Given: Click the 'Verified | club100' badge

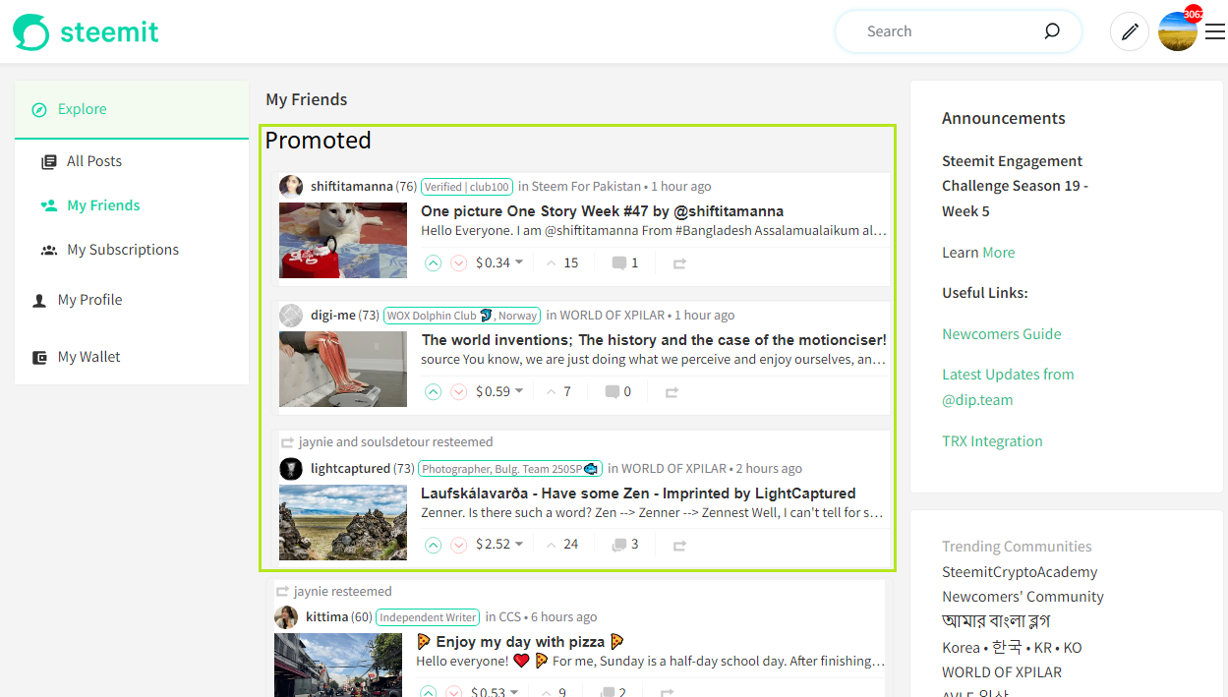Looking at the screenshot, I should (467, 187).
